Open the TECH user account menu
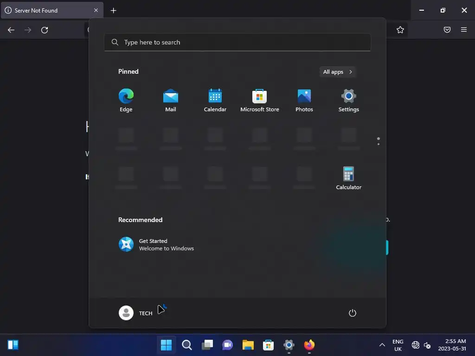 pos(136,313)
